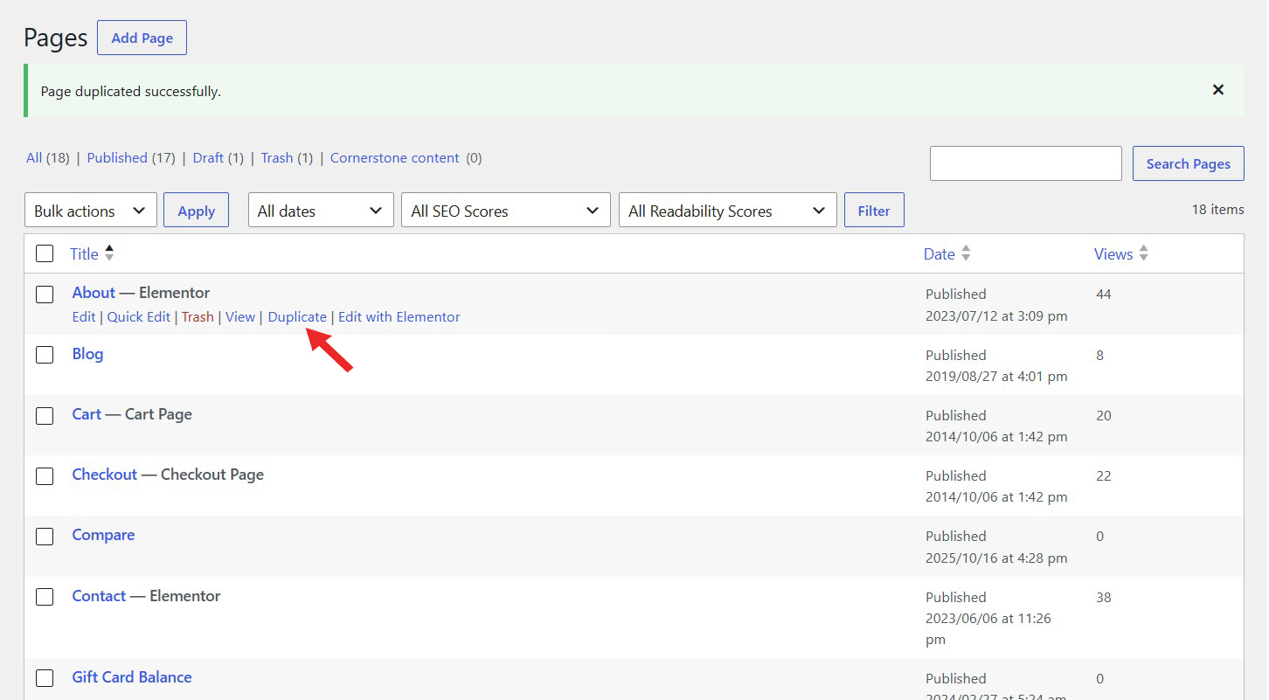
Task: Open the Bulk actions dropdown
Action: coord(91,211)
